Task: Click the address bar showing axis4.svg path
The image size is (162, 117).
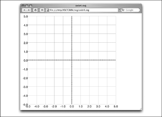Action: [82, 10]
